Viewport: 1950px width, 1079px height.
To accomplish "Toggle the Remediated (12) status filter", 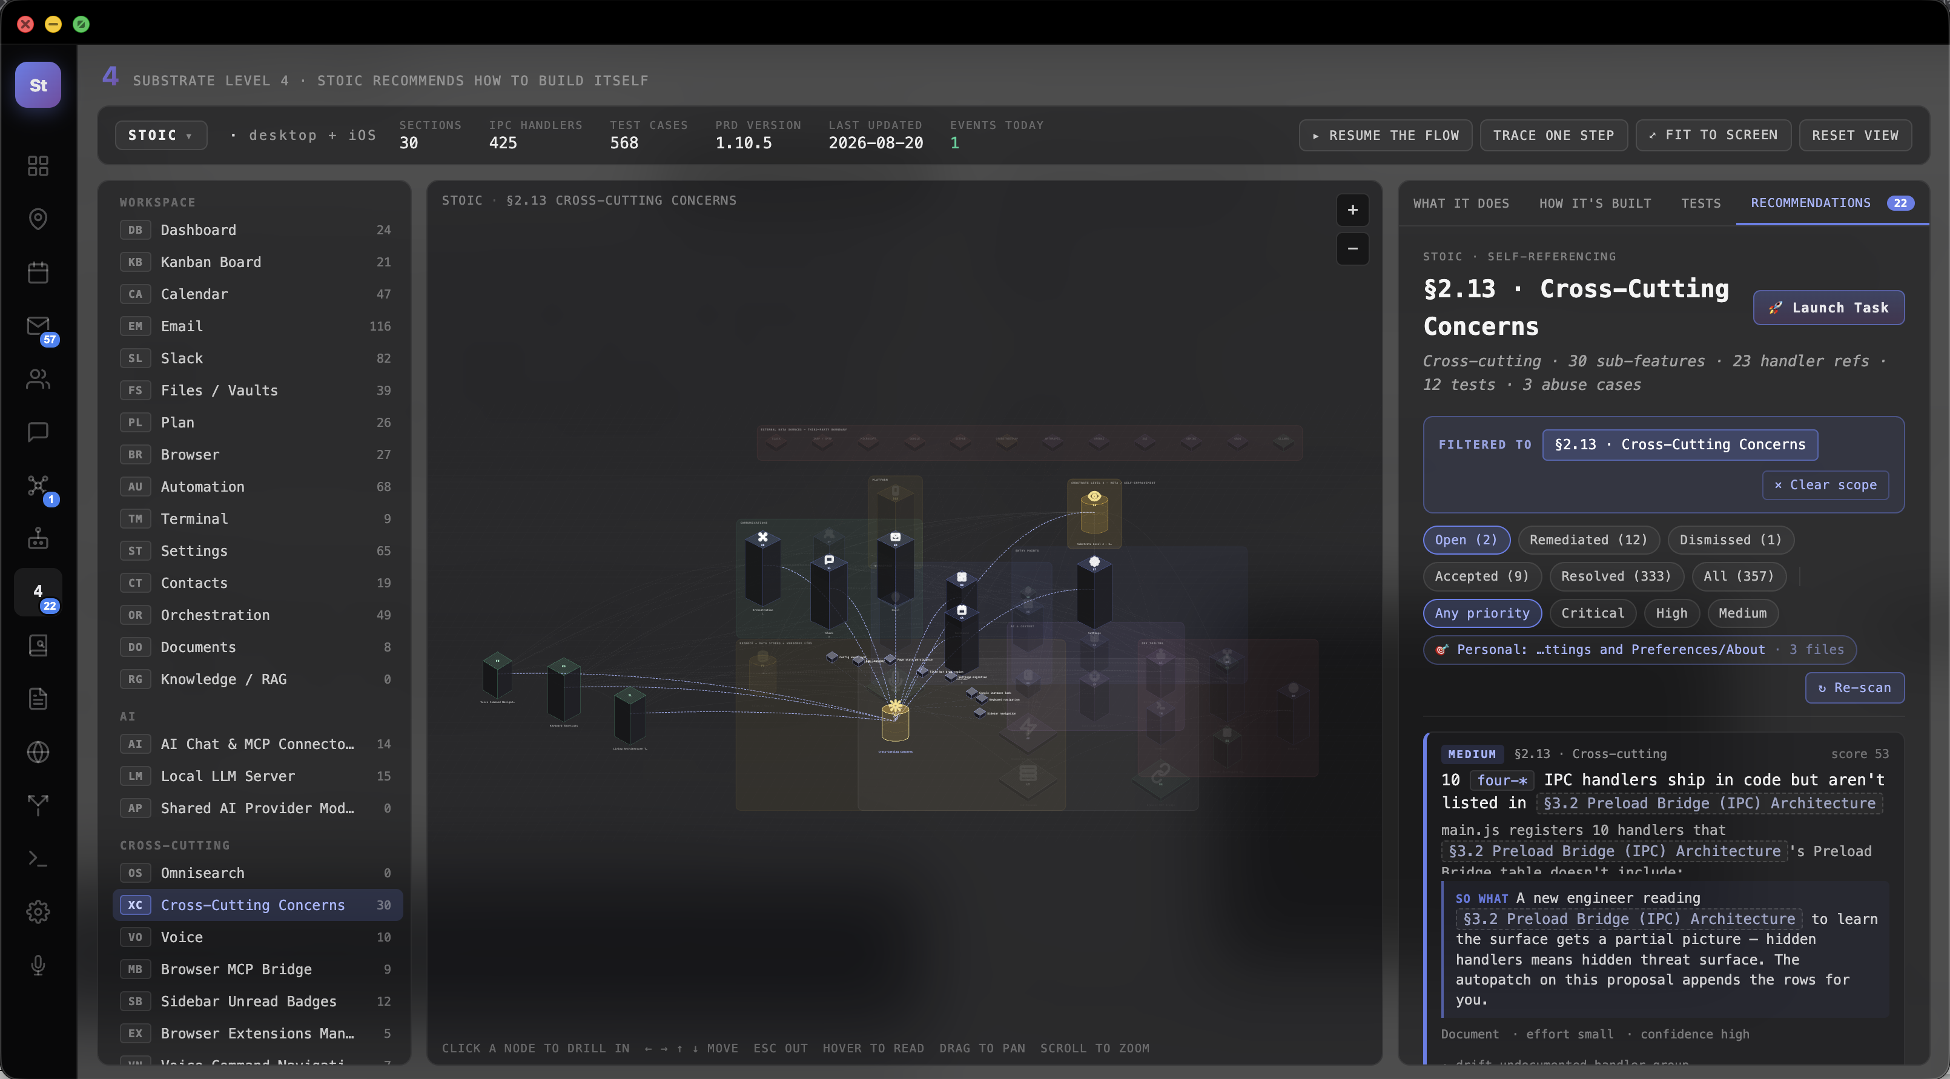I will (x=1588, y=539).
